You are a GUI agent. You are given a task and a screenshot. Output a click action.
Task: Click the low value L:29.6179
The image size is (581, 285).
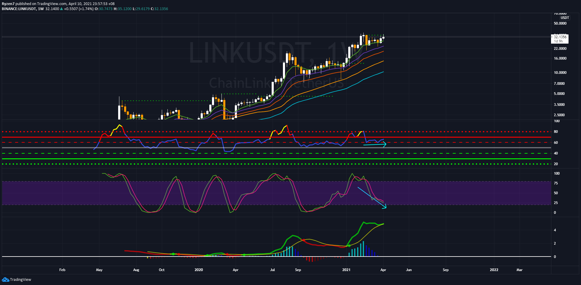(141, 9)
